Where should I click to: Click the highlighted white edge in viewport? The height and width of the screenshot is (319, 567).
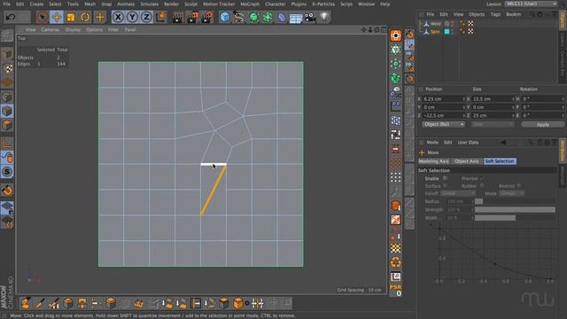(214, 164)
